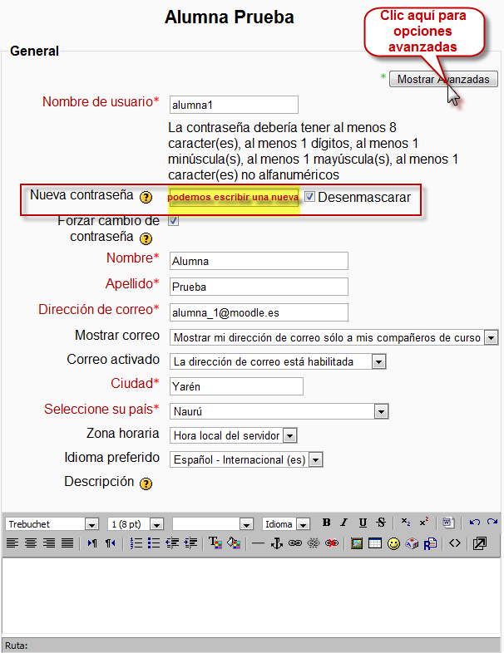Toggle the Desenmascarar checkbox
504x653 pixels.
click(309, 197)
